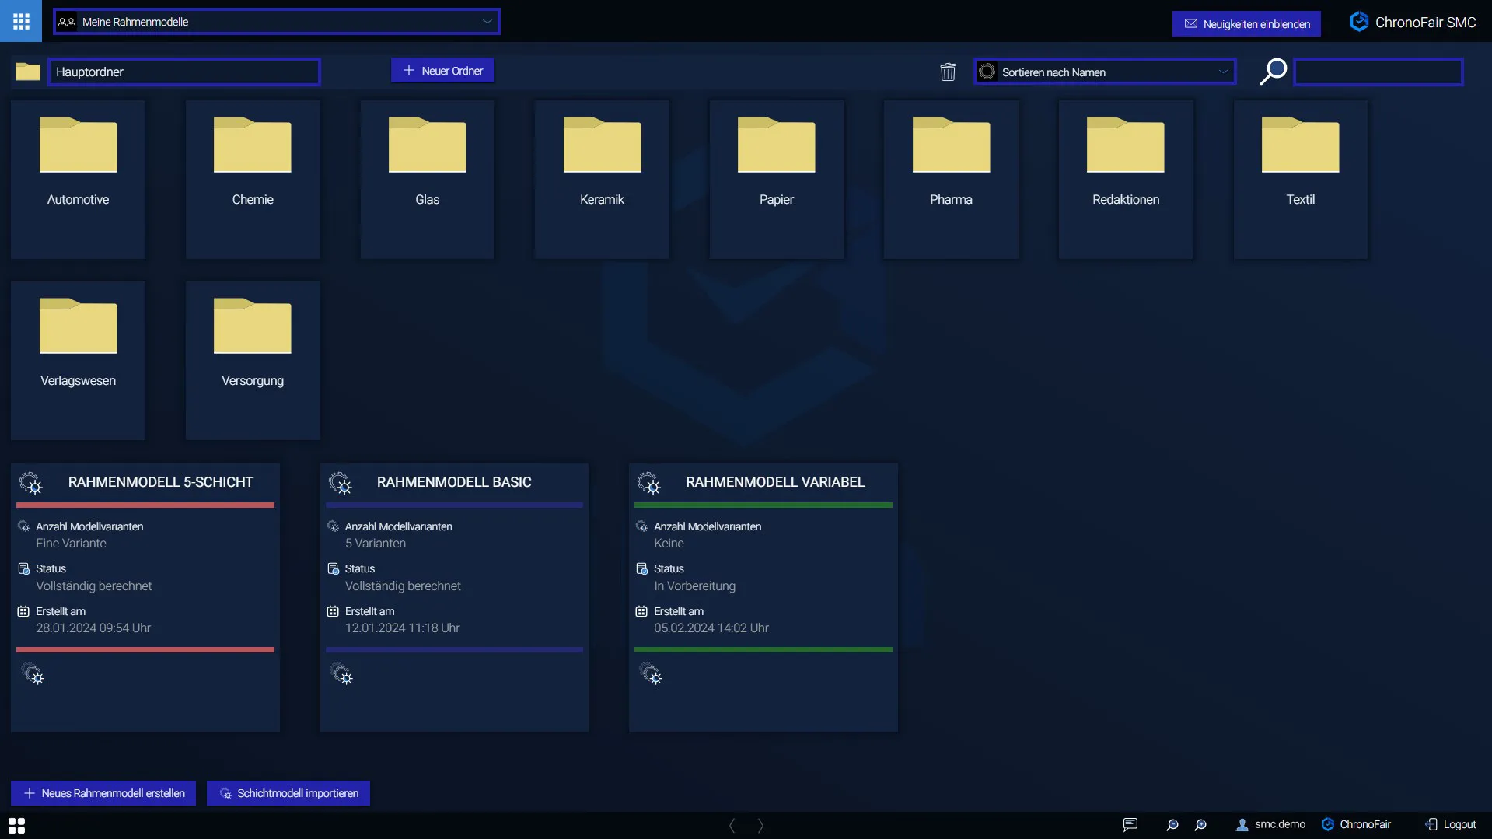Click bottom gear icon on Basic card
Image resolution: width=1492 pixels, height=839 pixels.
[341, 673]
